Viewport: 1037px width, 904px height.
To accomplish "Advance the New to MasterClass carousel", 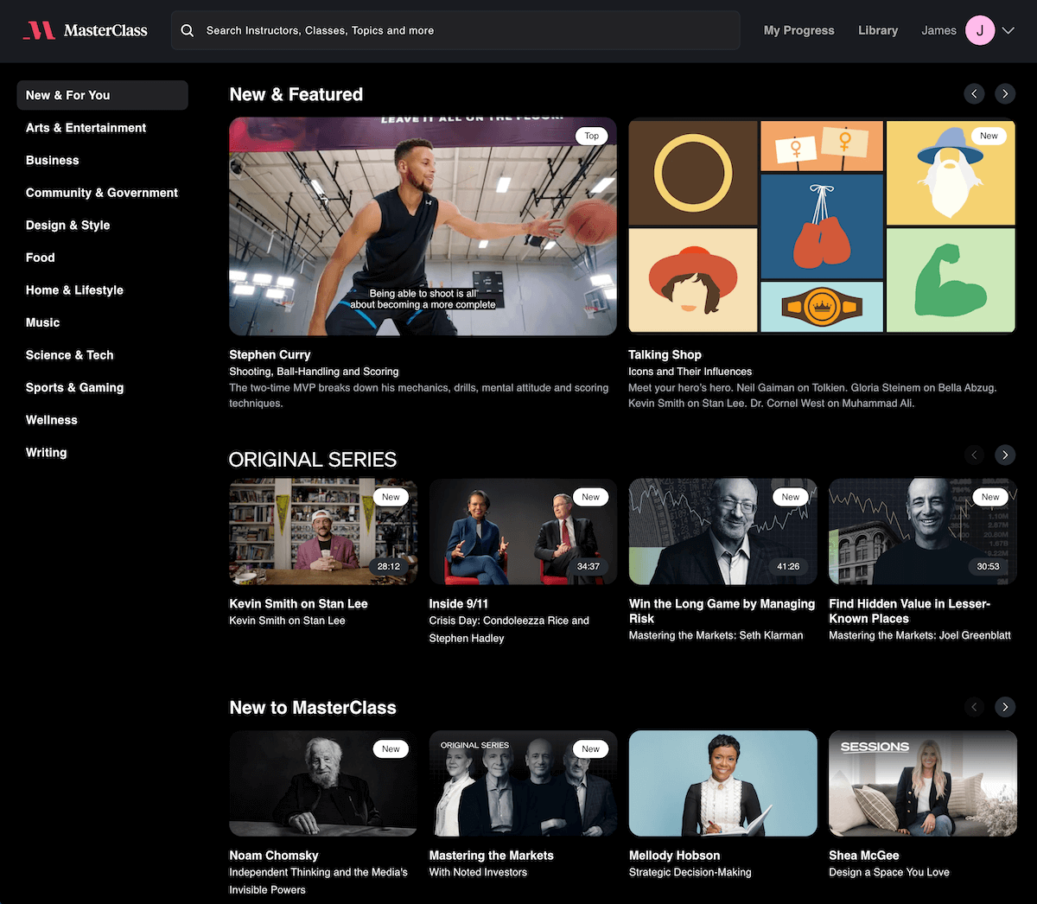I will pyautogui.click(x=1005, y=707).
